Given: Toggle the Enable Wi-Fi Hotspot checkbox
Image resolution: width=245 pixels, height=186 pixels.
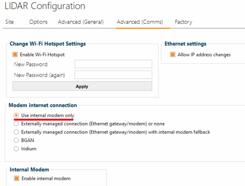Looking at the screenshot, I should 15,55.
